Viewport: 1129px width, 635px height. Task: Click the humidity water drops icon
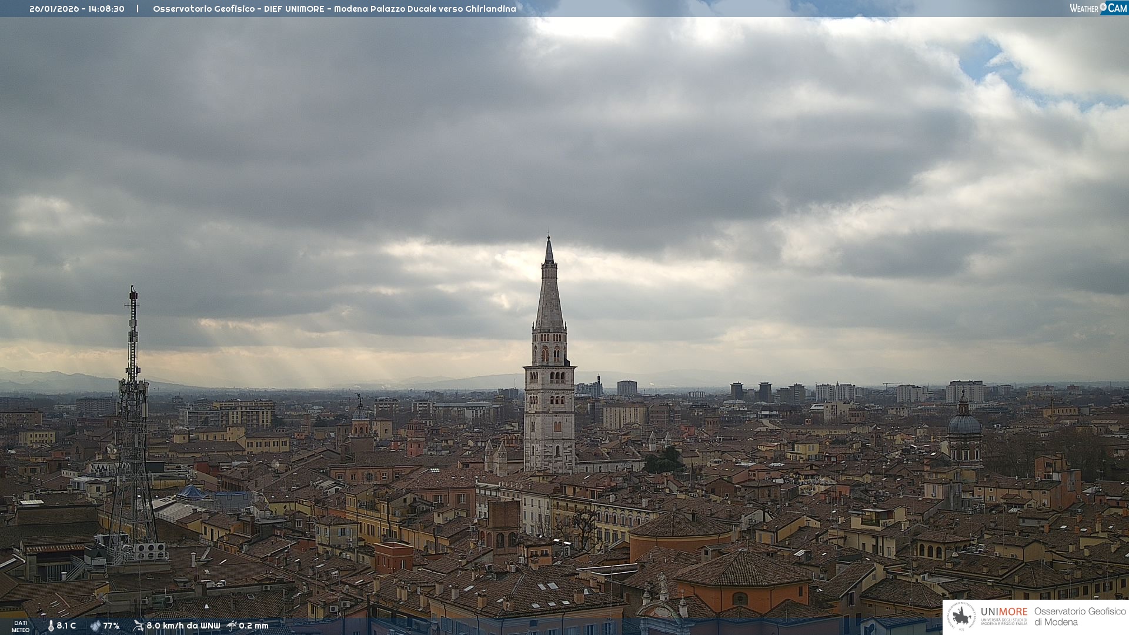pyautogui.click(x=95, y=626)
